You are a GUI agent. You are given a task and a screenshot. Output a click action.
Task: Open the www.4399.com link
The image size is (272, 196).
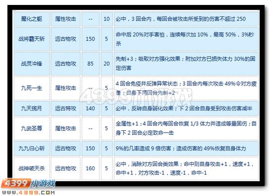click(x=28, y=193)
